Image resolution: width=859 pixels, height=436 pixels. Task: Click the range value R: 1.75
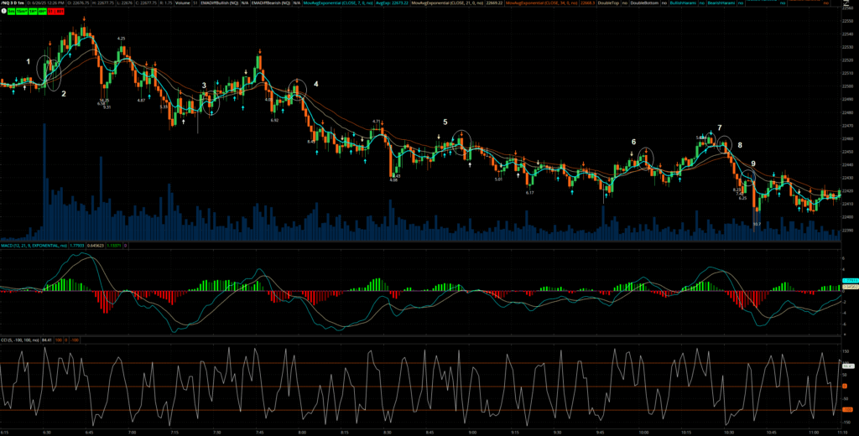pyautogui.click(x=166, y=3)
